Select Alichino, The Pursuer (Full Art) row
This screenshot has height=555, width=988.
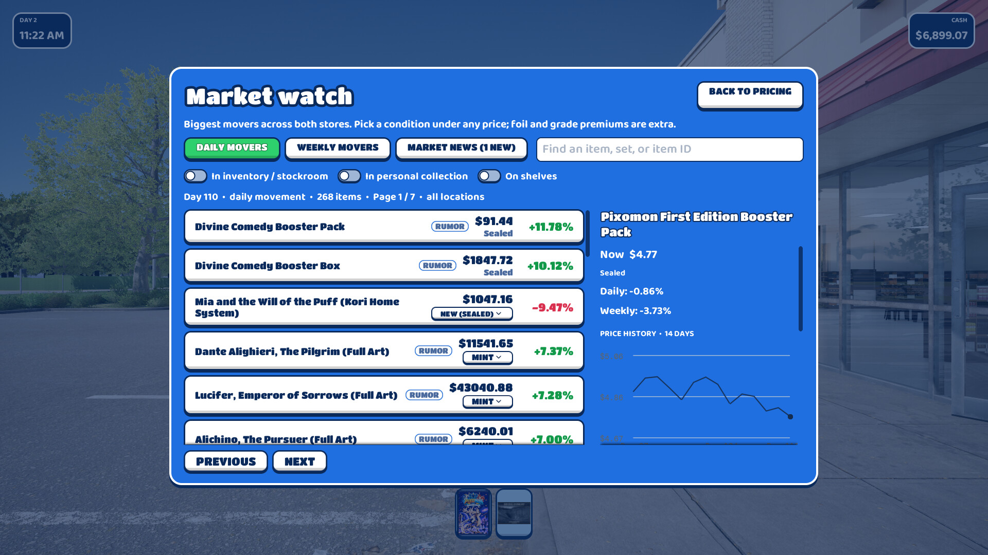click(x=384, y=433)
